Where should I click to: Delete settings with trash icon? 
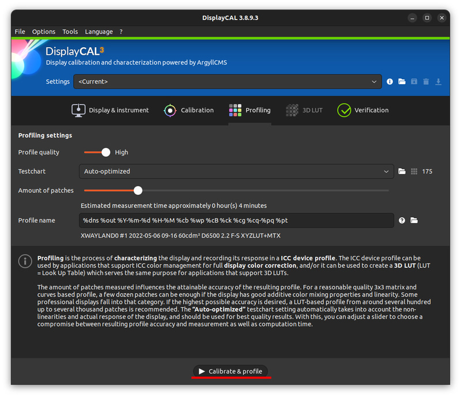(x=426, y=81)
